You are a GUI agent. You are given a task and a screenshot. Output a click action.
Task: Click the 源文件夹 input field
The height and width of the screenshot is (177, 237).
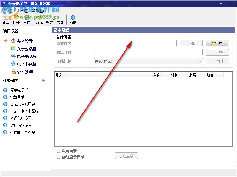point(135,43)
